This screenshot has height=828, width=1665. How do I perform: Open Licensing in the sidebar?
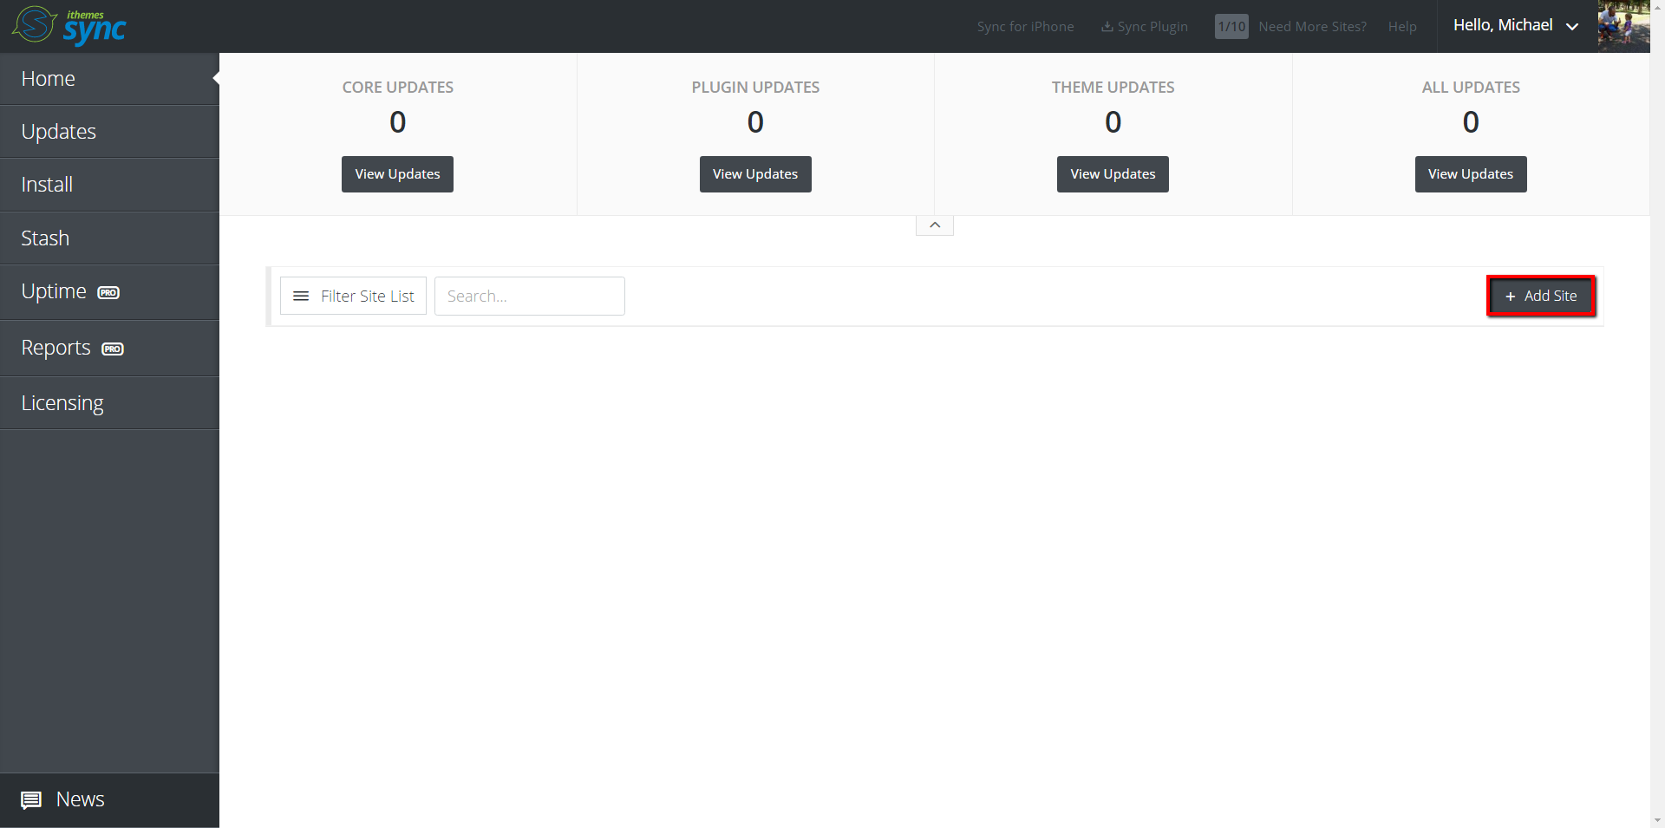pyautogui.click(x=109, y=403)
